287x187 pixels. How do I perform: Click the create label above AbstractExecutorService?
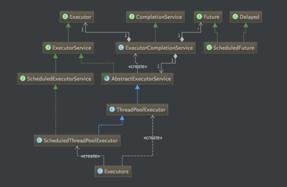click(x=138, y=66)
